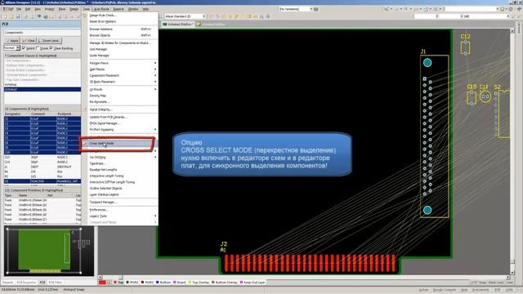Open the Design Compiler status bar button
Image resolution: width=523 pixels, height=294 pixels.
click(x=444, y=291)
